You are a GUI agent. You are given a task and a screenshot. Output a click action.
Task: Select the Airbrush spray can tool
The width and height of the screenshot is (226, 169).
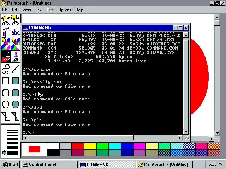coord(6,32)
